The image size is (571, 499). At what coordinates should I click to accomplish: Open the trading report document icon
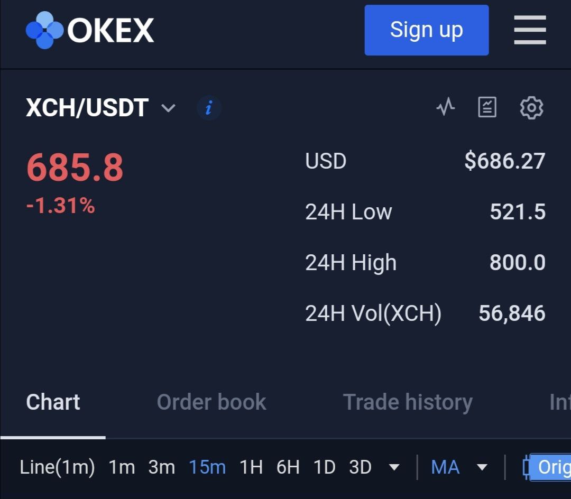[x=487, y=107]
